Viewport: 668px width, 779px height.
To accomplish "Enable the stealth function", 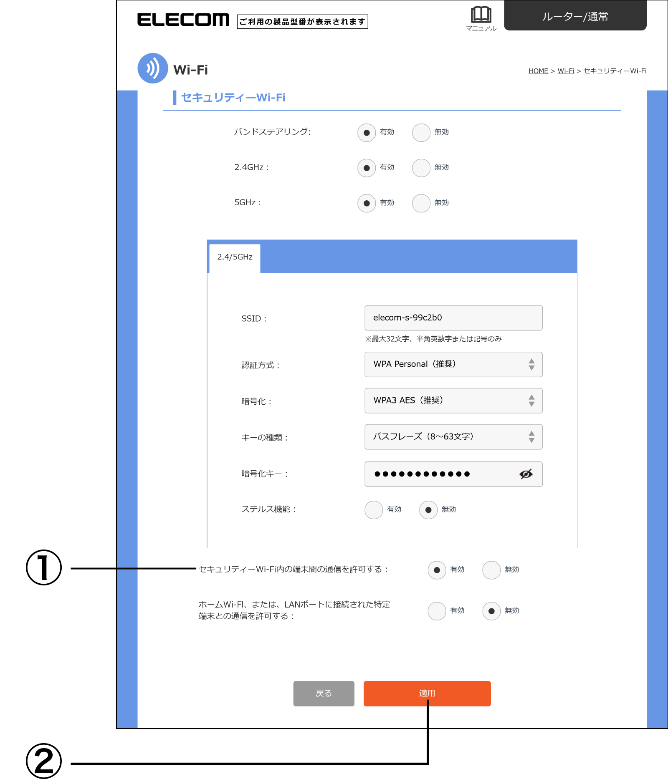I will pyautogui.click(x=374, y=510).
